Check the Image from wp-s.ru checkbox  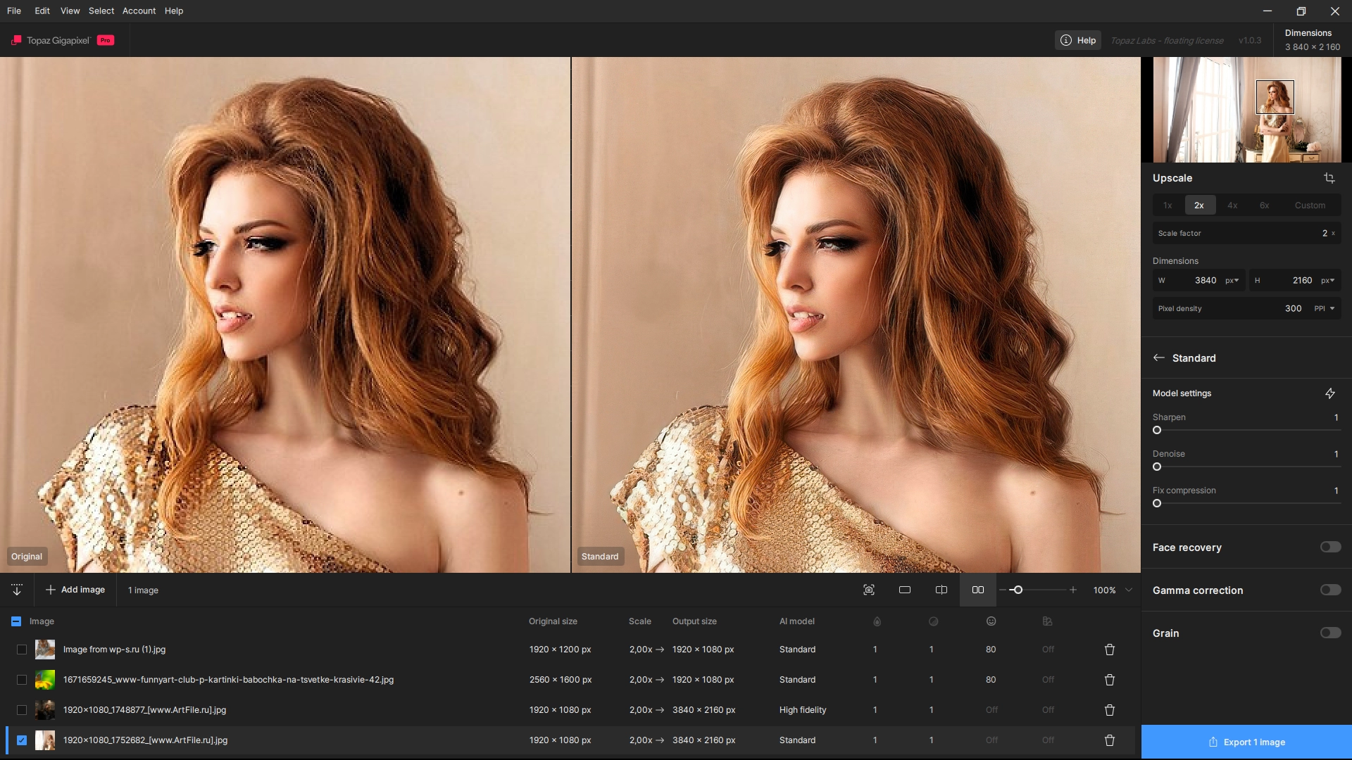click(22, 650)
